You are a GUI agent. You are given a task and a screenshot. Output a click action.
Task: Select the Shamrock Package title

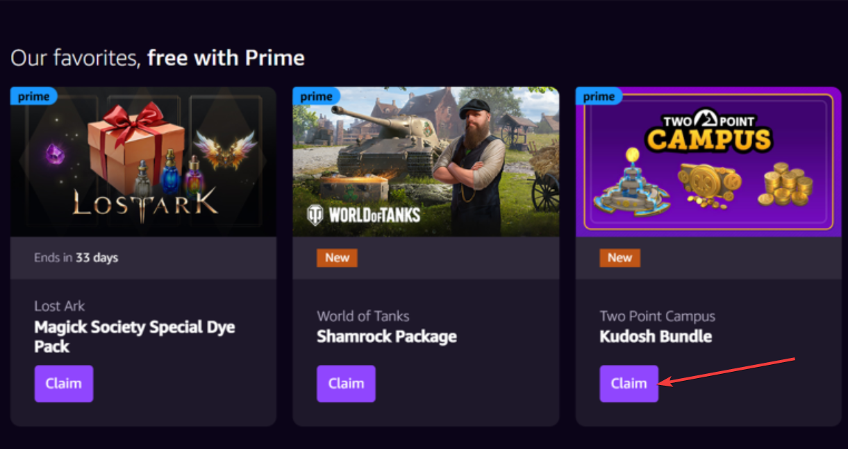[x=387, y=337]
